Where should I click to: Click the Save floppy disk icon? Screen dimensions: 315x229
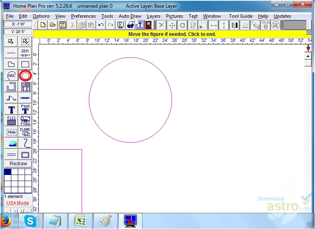pyautogui.click(x=63, y=25)
